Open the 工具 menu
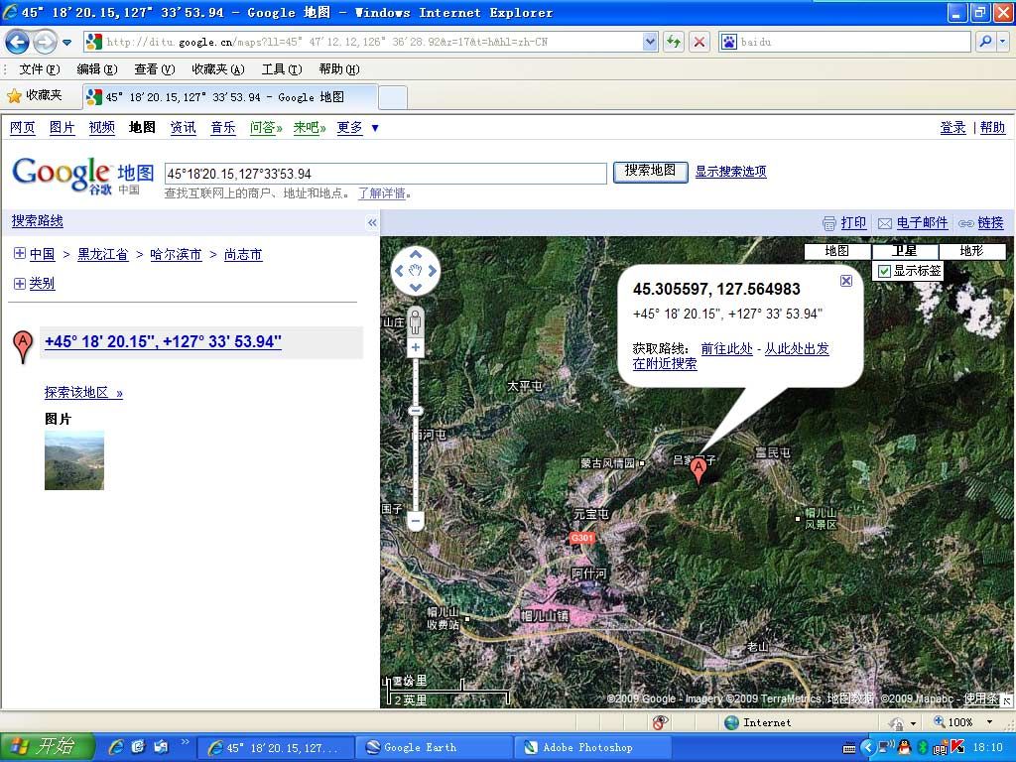The height and width of the screenshot is (762, 1016). [x=281, y=69]
